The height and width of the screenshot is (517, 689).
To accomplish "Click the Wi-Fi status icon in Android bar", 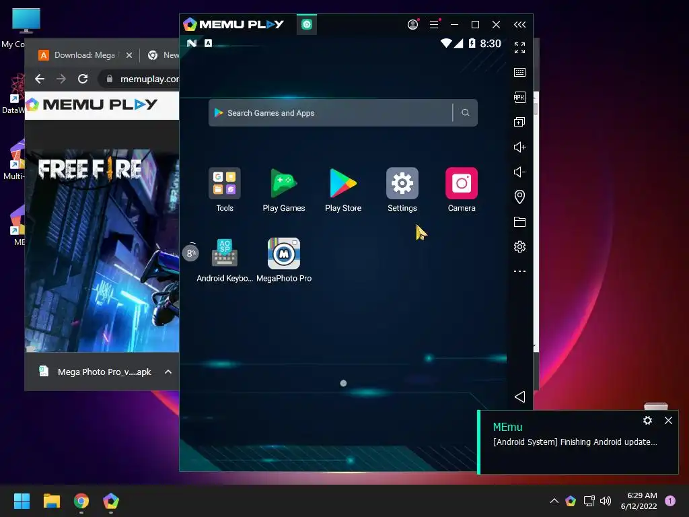I will [x=447, y=43].
